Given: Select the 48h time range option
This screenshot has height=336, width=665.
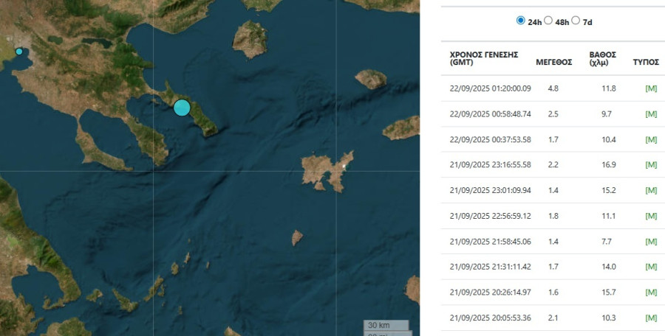Looking at the screenshot, I should tap(548, 21).
